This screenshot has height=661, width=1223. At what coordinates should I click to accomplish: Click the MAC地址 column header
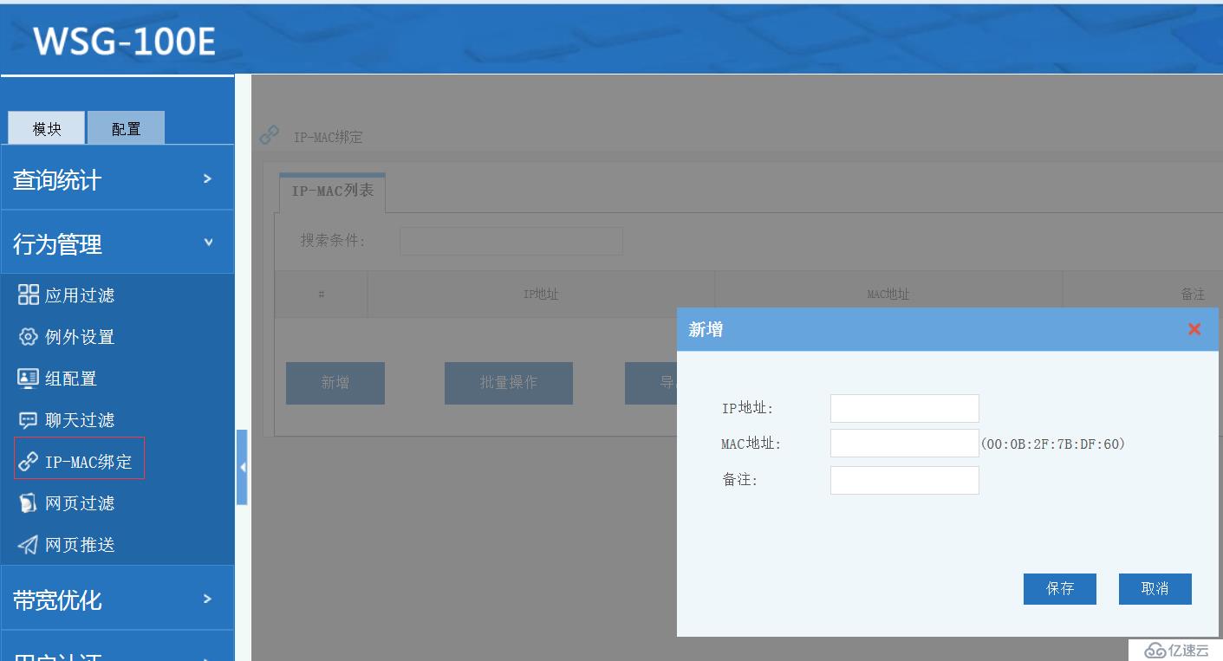pyautogui.click(x=888, y=295)
